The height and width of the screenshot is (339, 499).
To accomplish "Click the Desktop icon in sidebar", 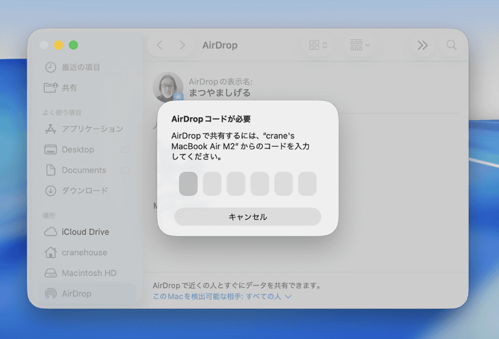I will [51, 150].
